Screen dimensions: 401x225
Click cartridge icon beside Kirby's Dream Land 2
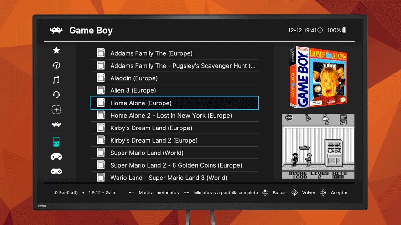click(x=101, y=140)
